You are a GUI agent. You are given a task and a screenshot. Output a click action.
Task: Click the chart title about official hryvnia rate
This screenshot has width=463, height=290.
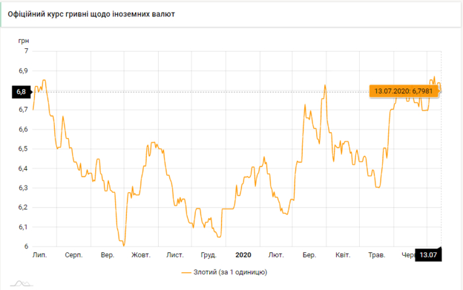tap(91, 13)
